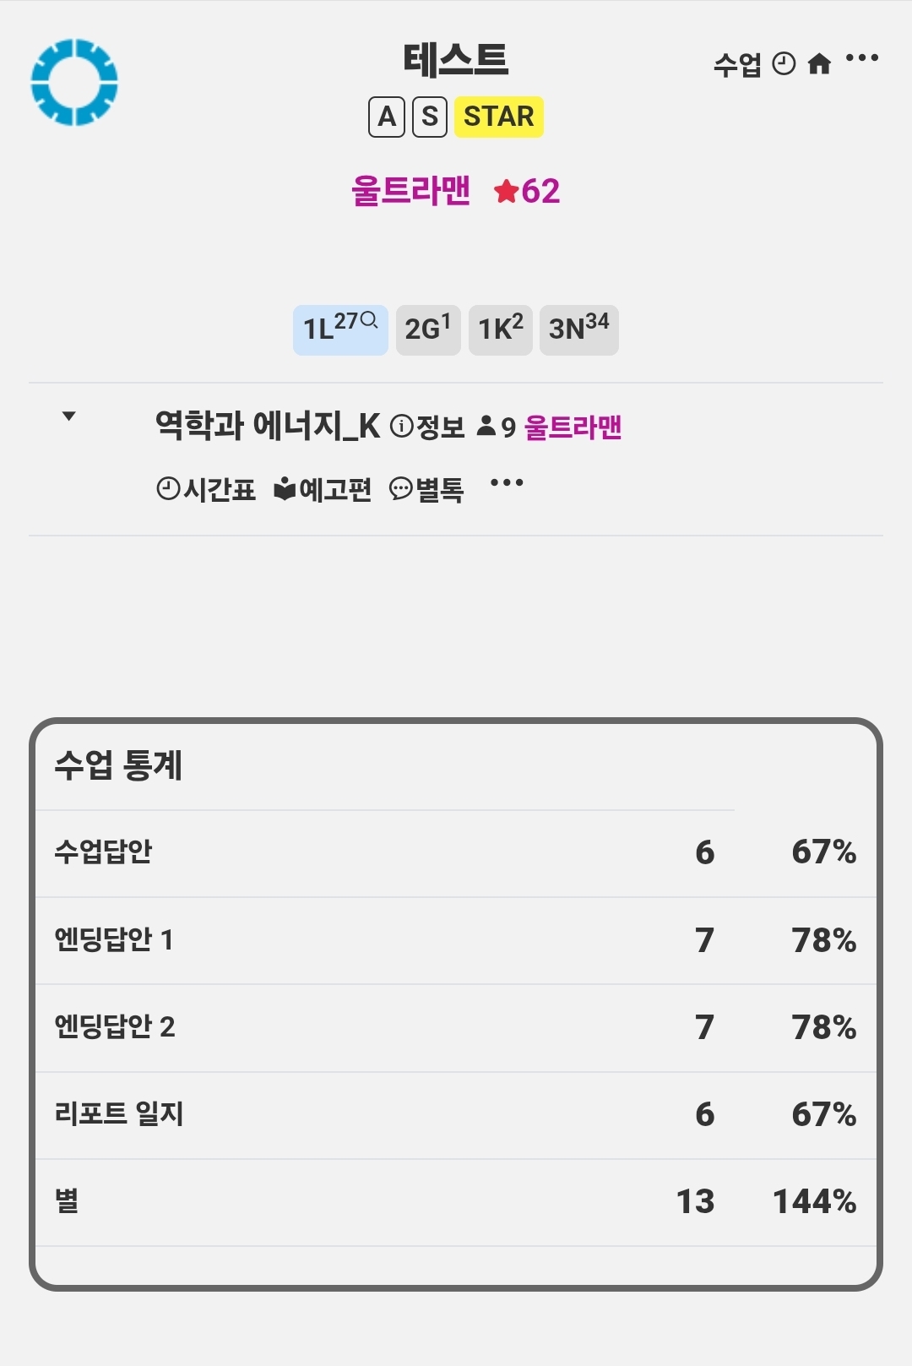This screenshot has width=912, height=1366.
Task: Open the 시간표 timetable link
Action: click(x=206, y=489)
